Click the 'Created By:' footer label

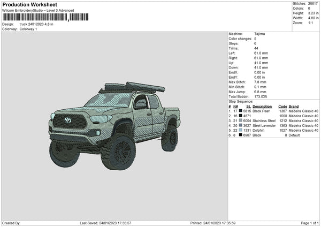(x=11, y=223)
